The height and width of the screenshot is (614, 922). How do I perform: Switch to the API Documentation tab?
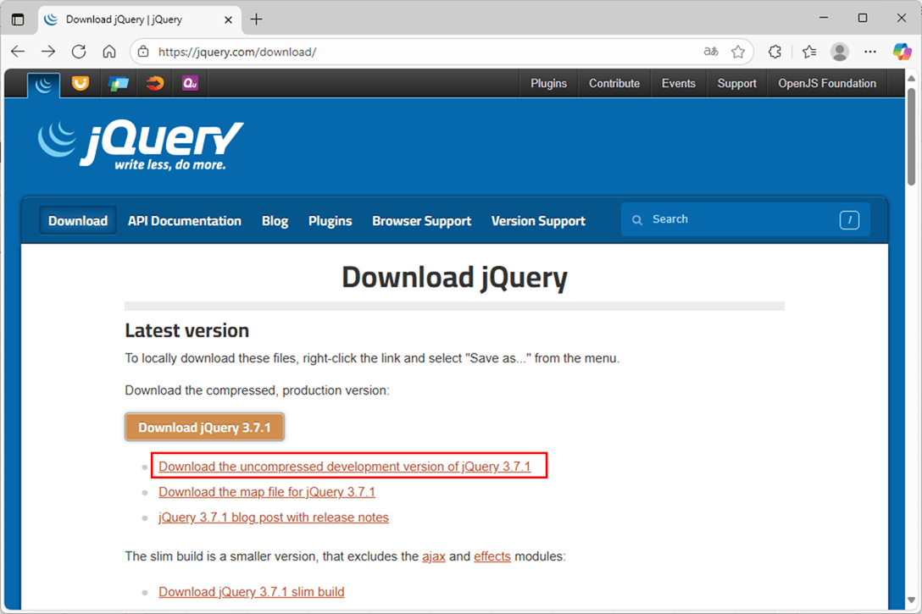point(185,221)
